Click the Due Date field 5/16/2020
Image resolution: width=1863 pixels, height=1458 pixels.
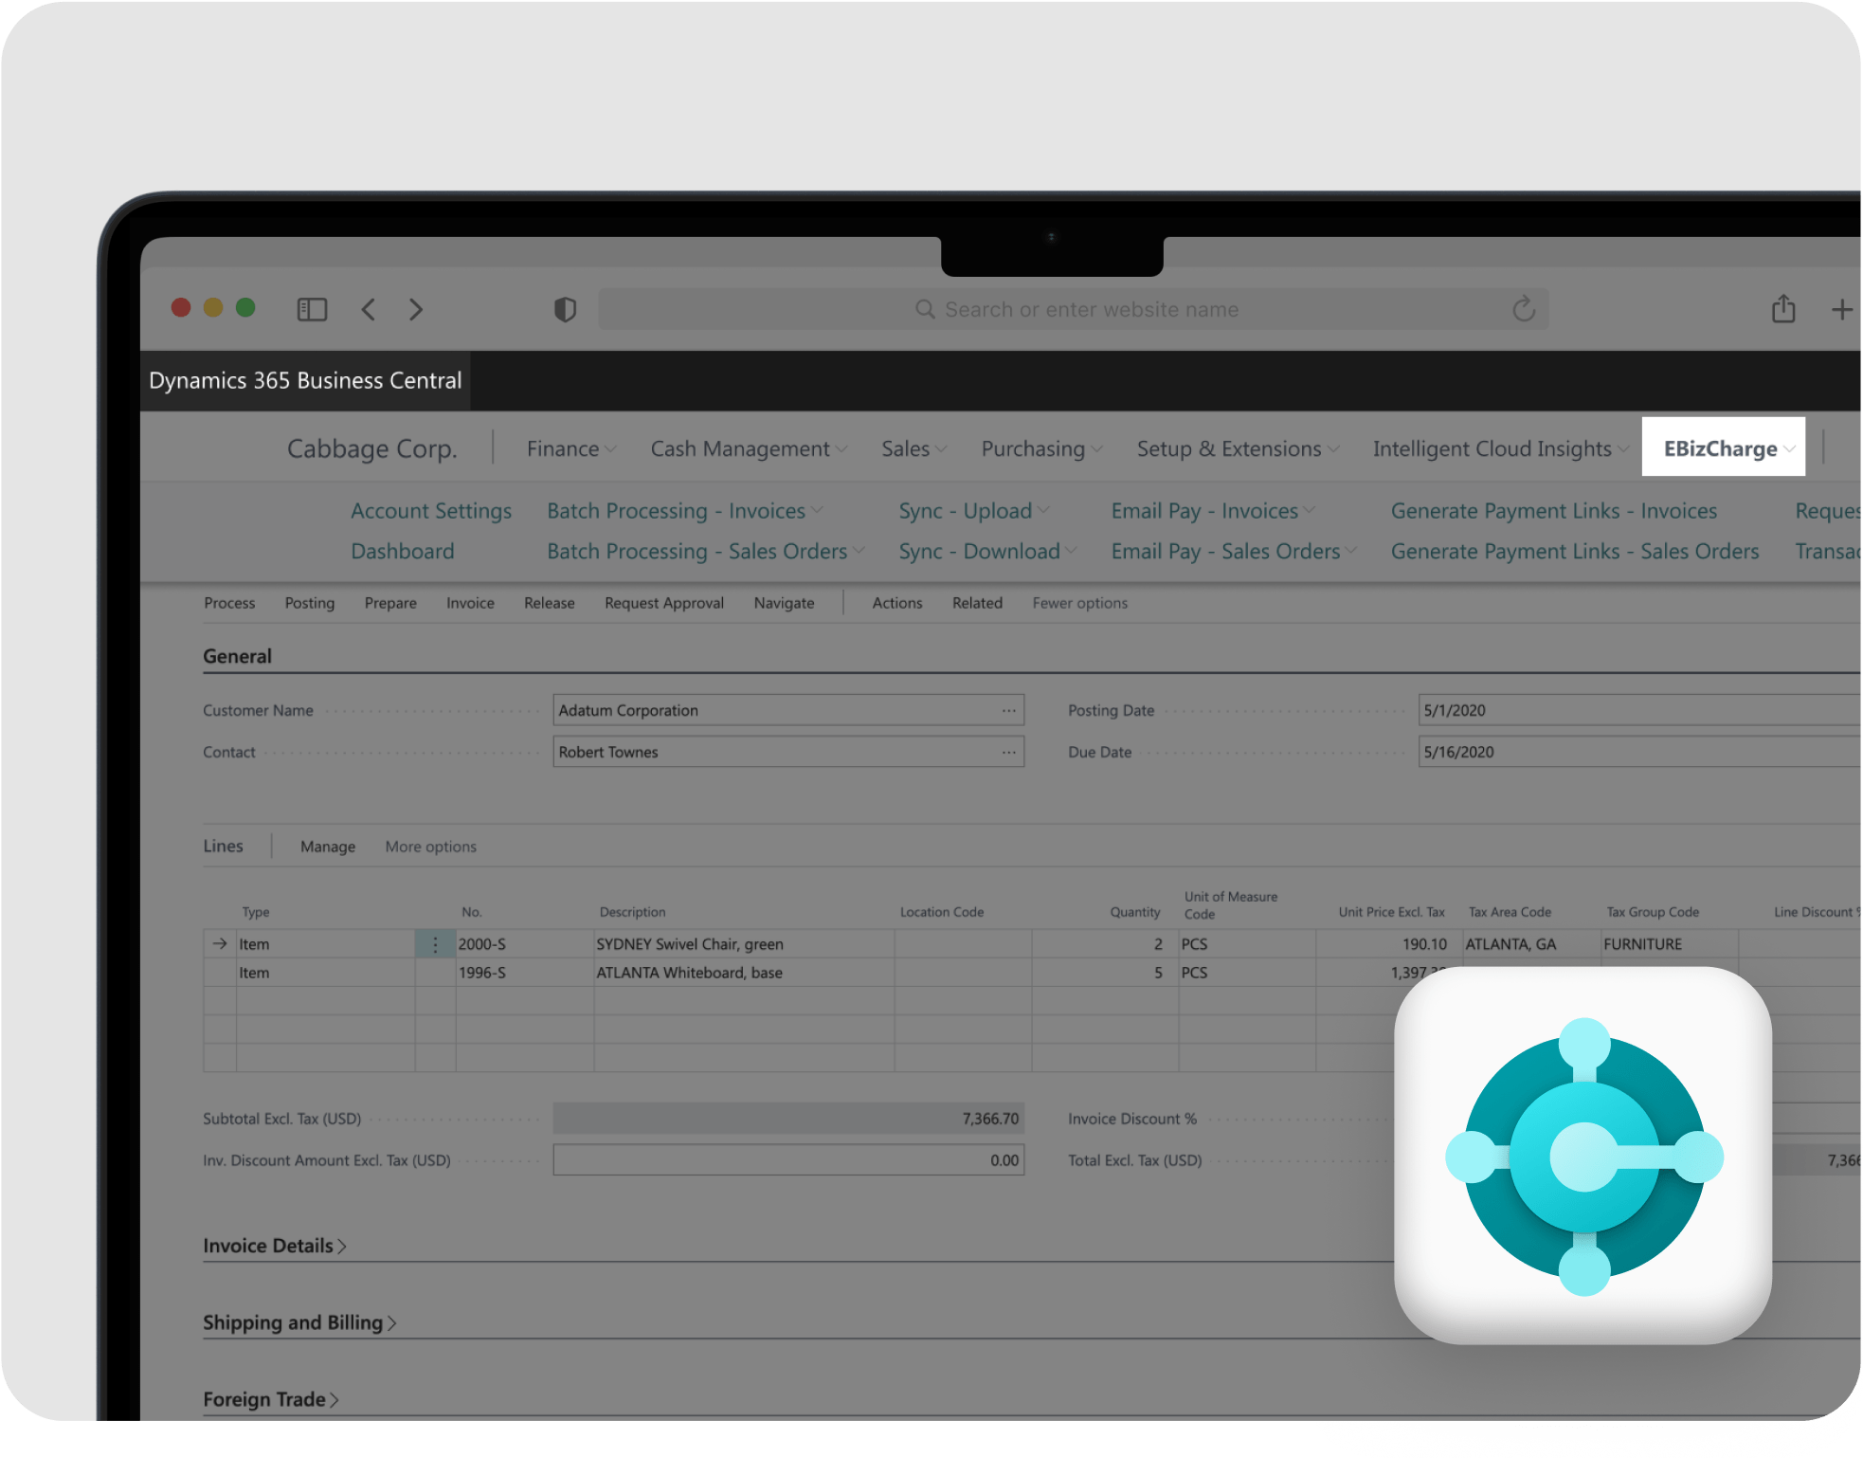[x=1639, y=752]
